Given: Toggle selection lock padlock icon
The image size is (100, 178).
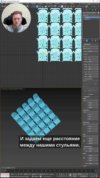Looking at the screenshot, I should (19, 174).
